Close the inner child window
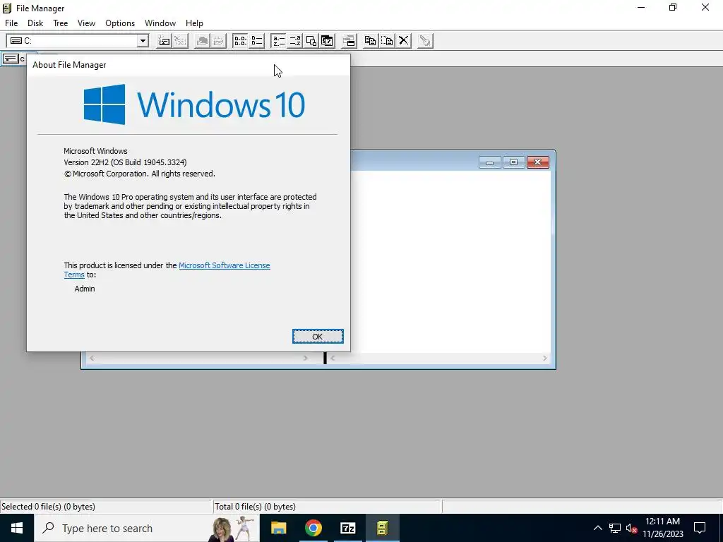 tap(537, 162)
